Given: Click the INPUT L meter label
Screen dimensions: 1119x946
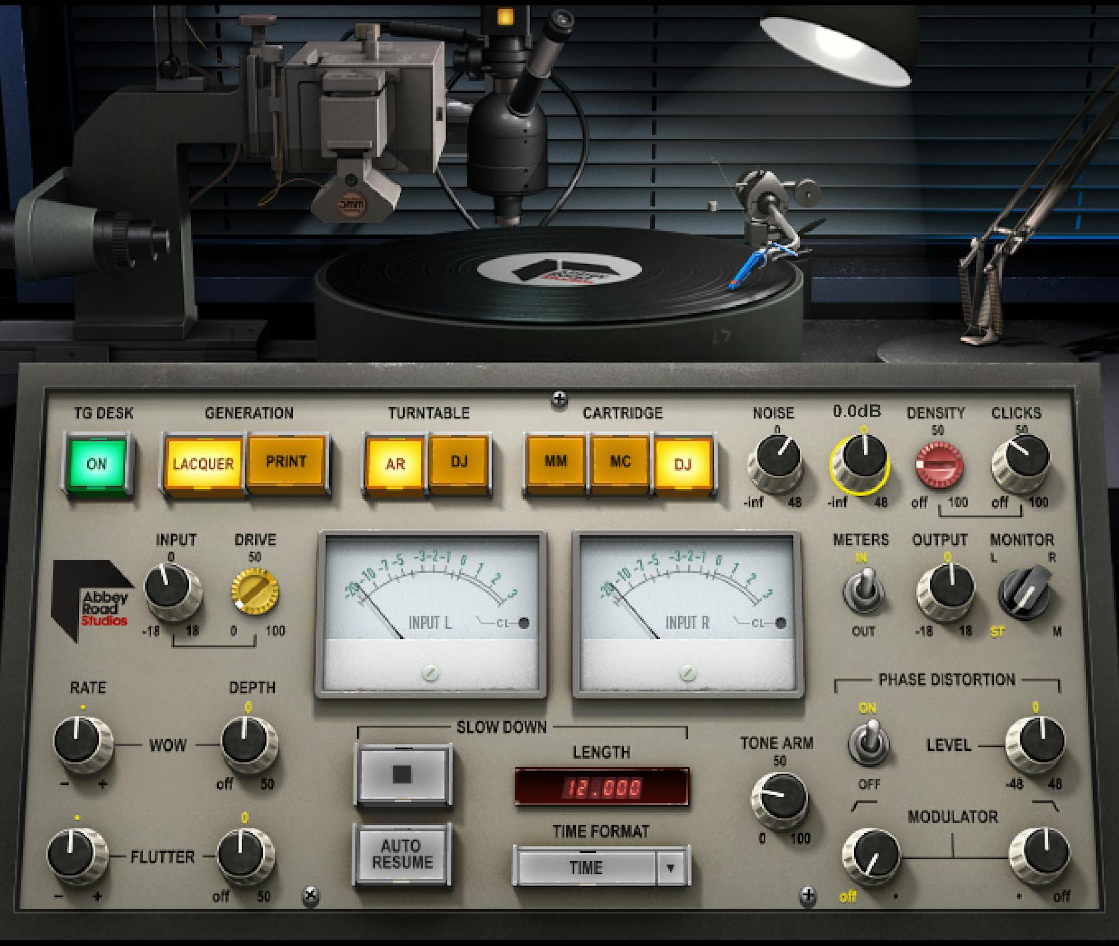Looking at the screenshot, I should tap(430, 623).
